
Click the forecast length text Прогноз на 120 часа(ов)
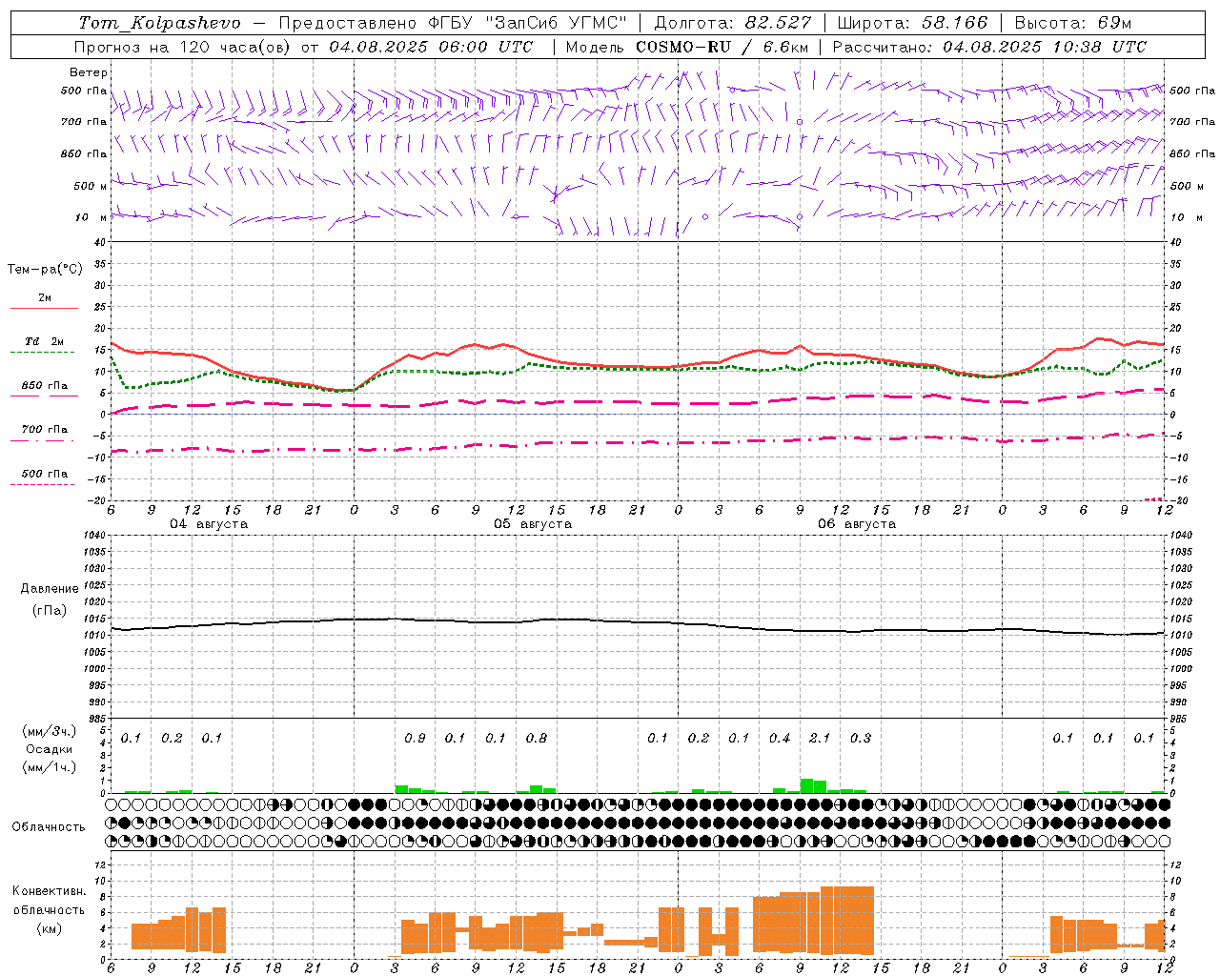183,47
